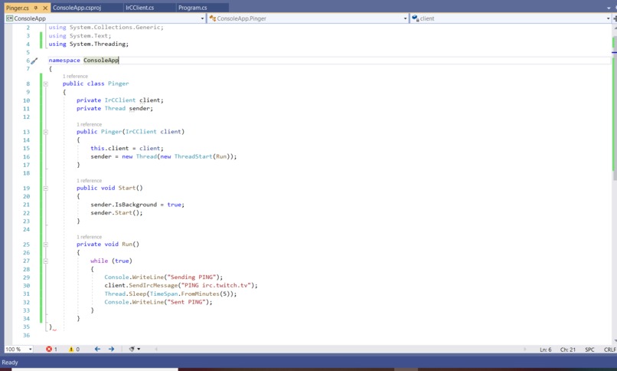Image resolution: width=617 pixels, height=371 pixels.
Task: Click 'private Thread sender;' declaration
Action: [115, 109]
